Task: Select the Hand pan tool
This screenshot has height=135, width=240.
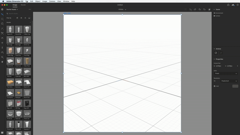Action: [x=2, y=62]
